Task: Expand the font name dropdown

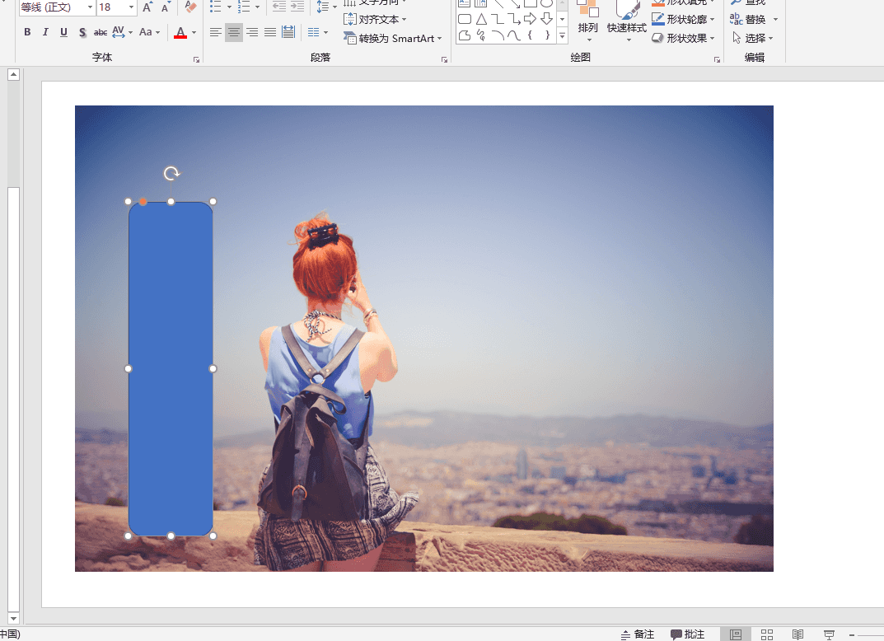Action: tap(90, 7)
